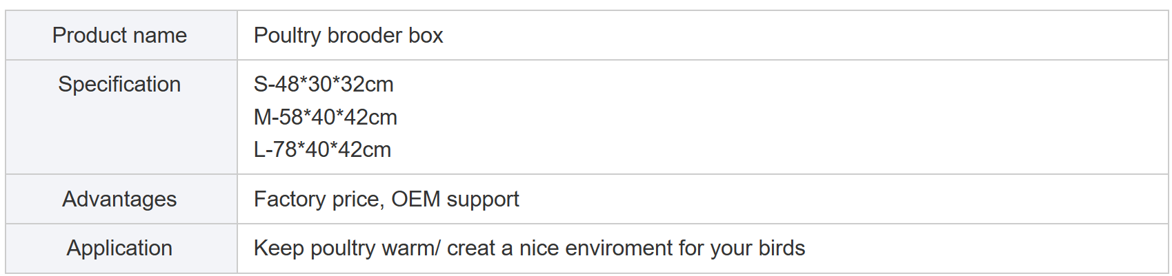Click the 'Advantages' label cell
This screenshot has height=276, width=1172.
coord(121,199)
